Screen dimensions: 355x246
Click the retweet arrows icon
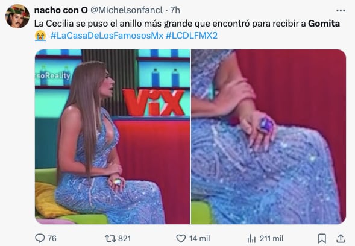pos(110,238)
